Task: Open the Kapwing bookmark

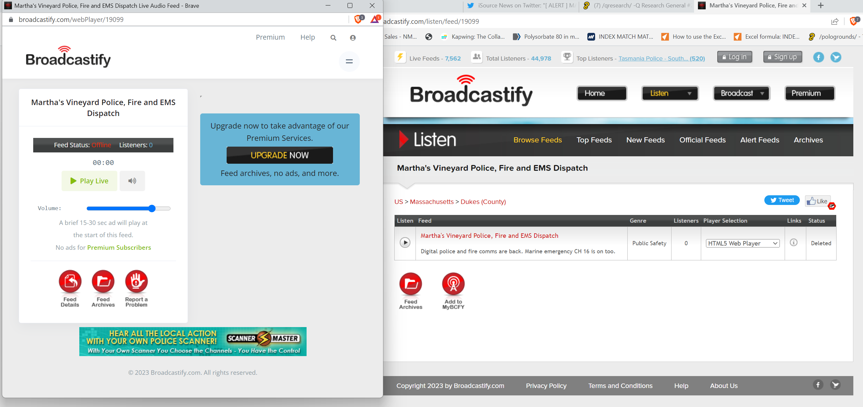Action: point(473,37)
